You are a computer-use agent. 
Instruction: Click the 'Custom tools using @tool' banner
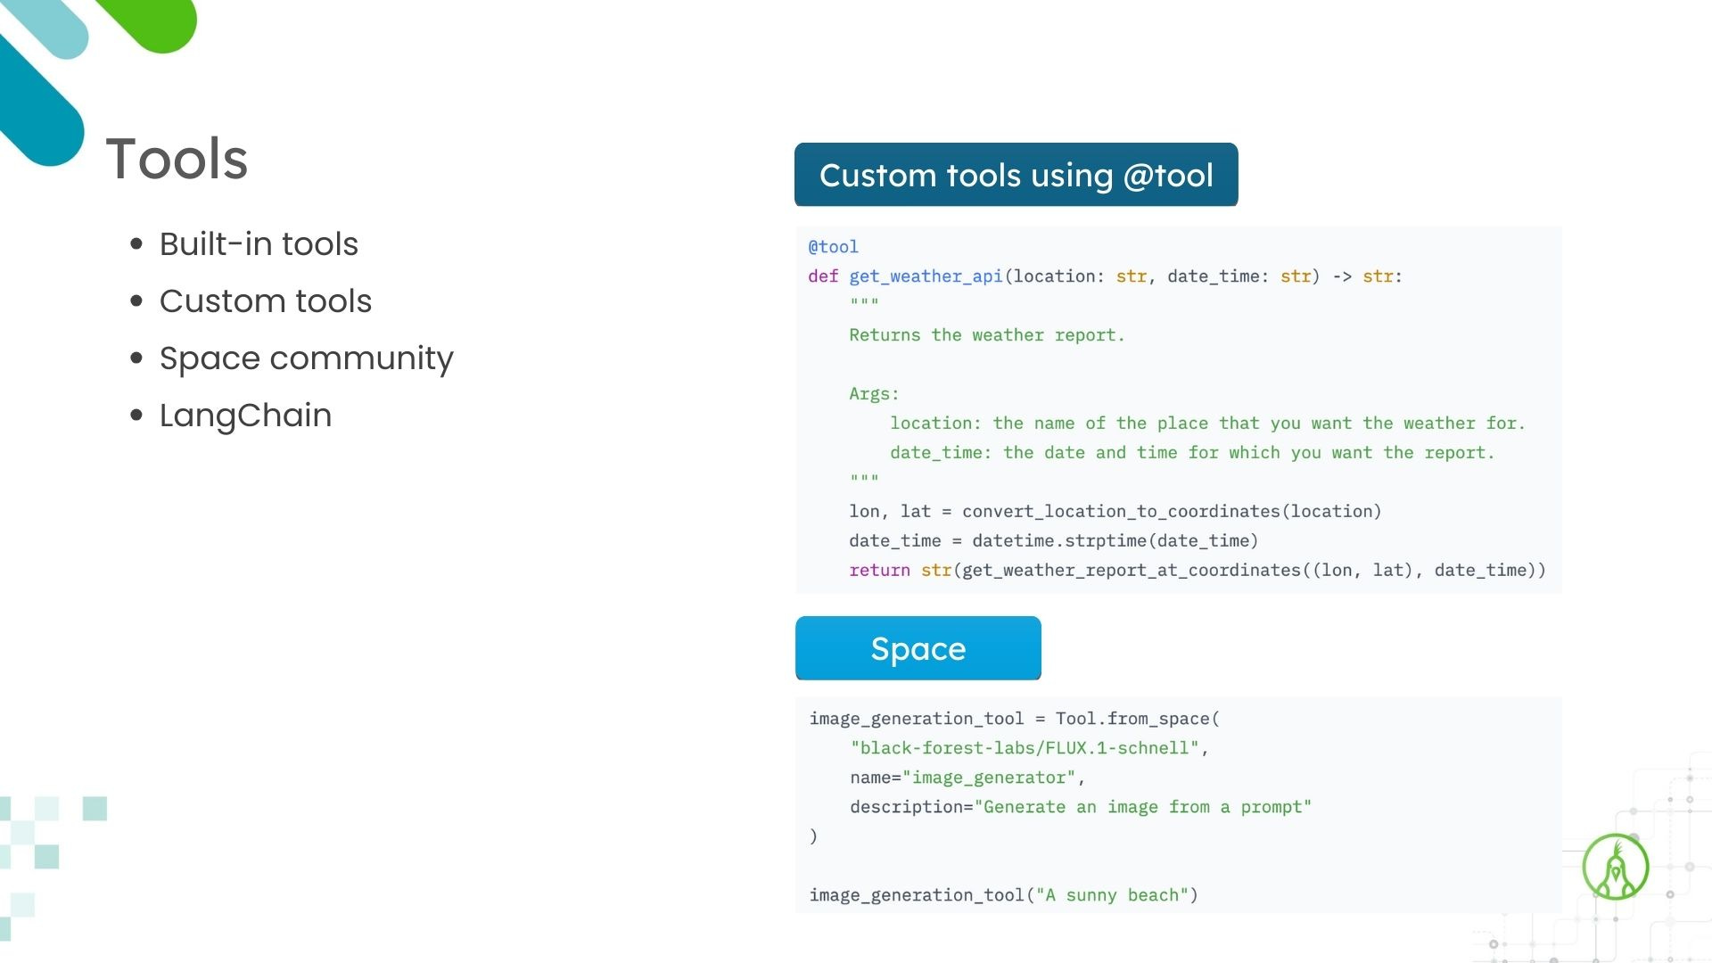pyautogui.click(x=1016, y=175)
